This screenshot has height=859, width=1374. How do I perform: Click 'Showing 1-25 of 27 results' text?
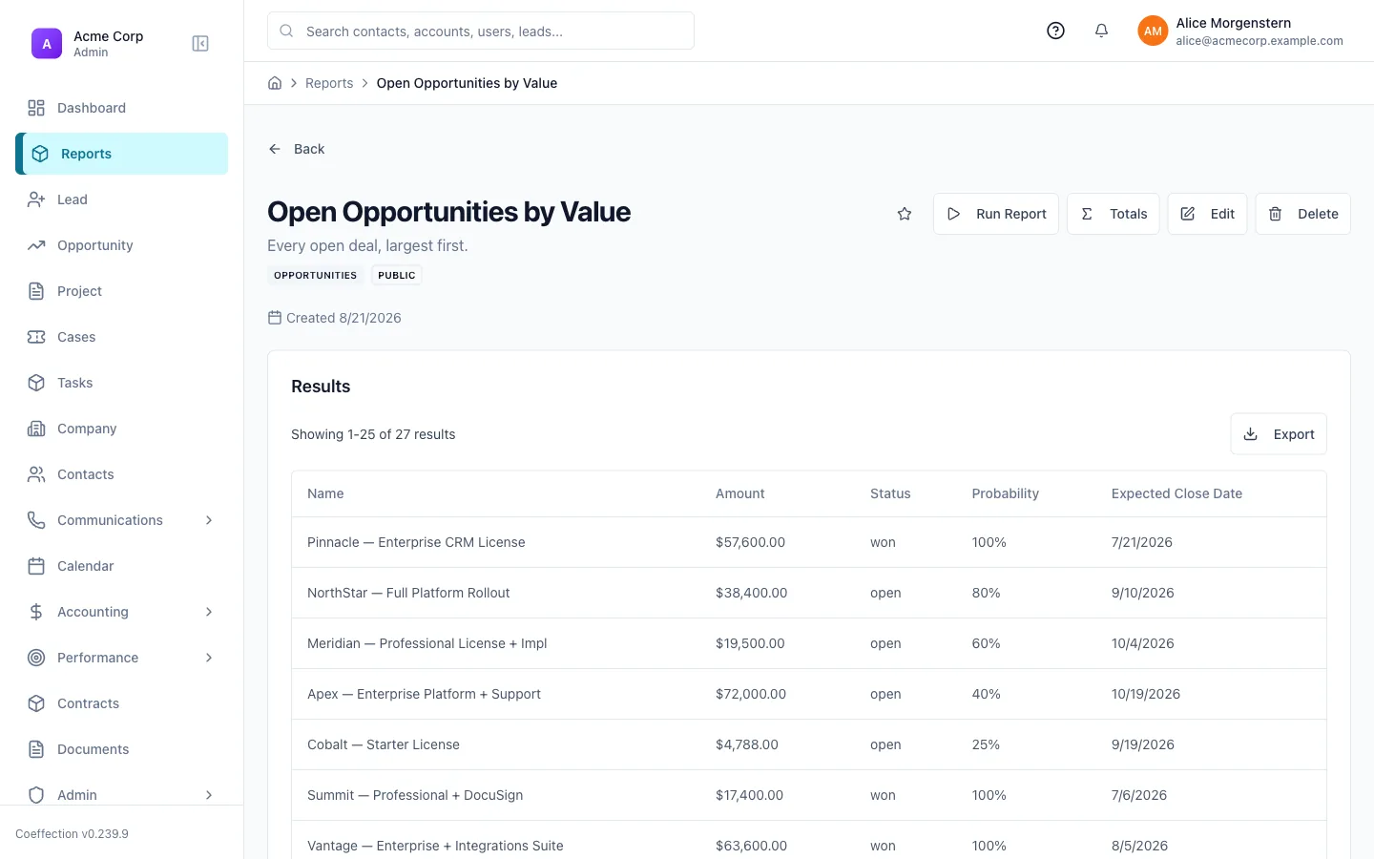(x=373, y=434)
